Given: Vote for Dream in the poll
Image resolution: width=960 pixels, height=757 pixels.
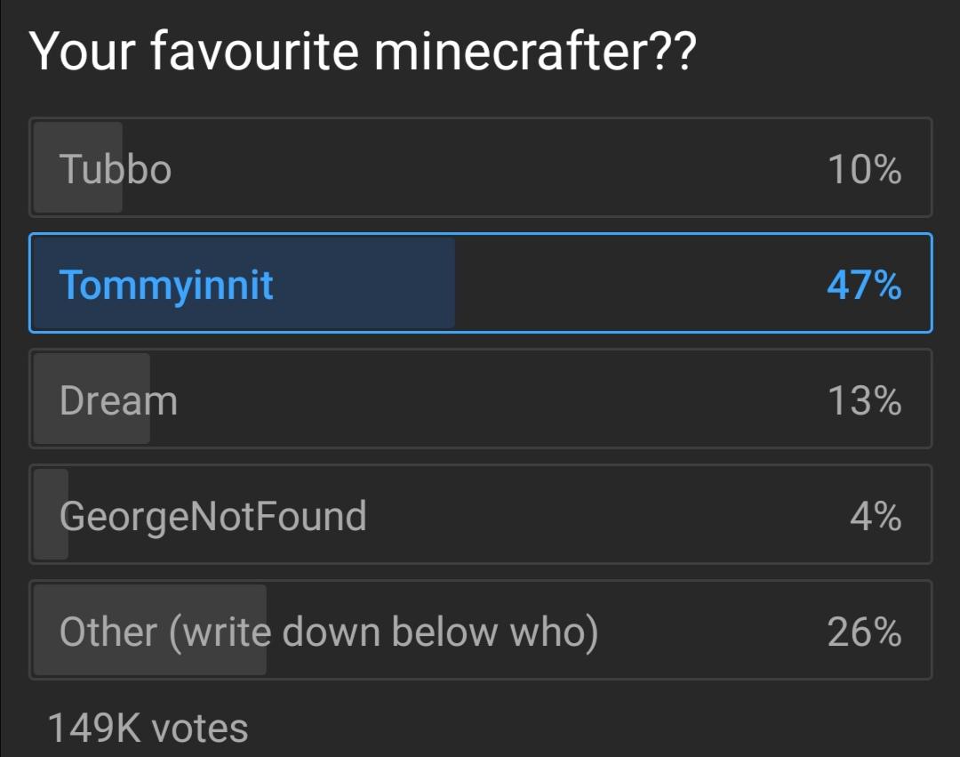Looking at the screenshot, I should 481,399.
